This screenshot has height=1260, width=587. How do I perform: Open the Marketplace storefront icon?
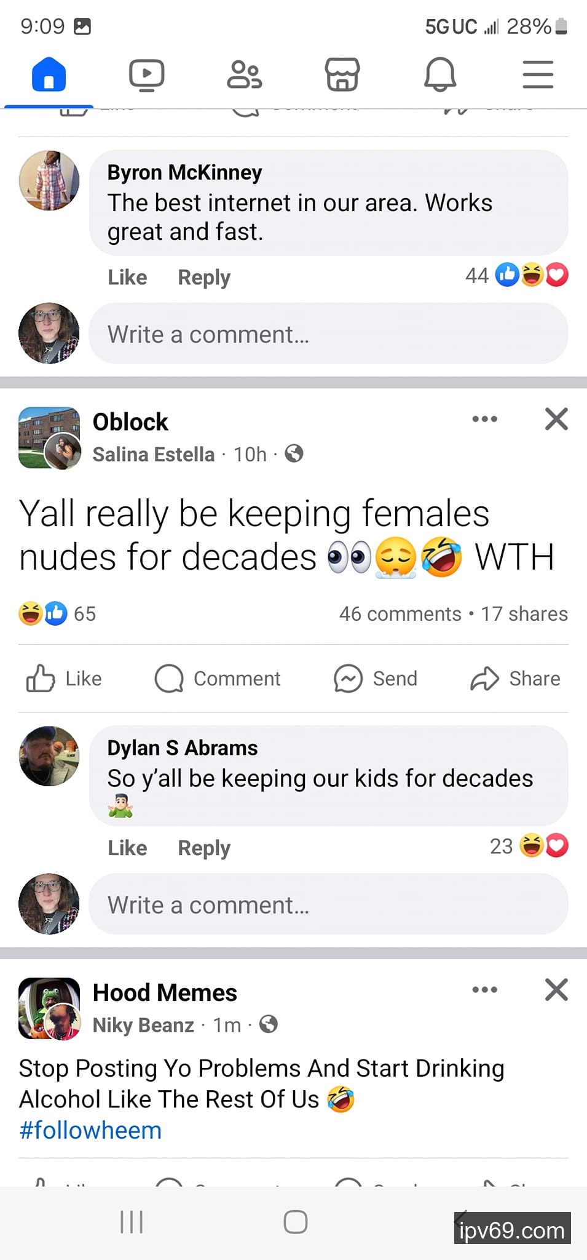342,75
